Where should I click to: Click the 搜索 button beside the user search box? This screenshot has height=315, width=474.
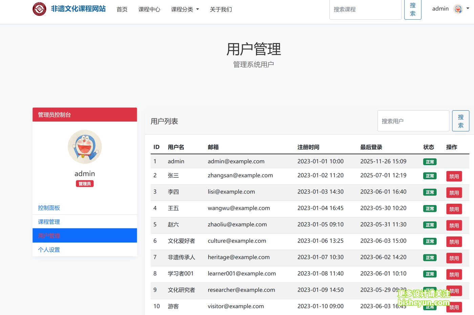coord(460,121)
